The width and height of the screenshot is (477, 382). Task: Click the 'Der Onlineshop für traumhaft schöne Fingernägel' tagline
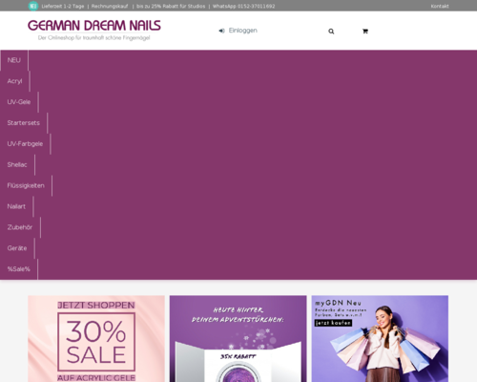coord(93,37)
